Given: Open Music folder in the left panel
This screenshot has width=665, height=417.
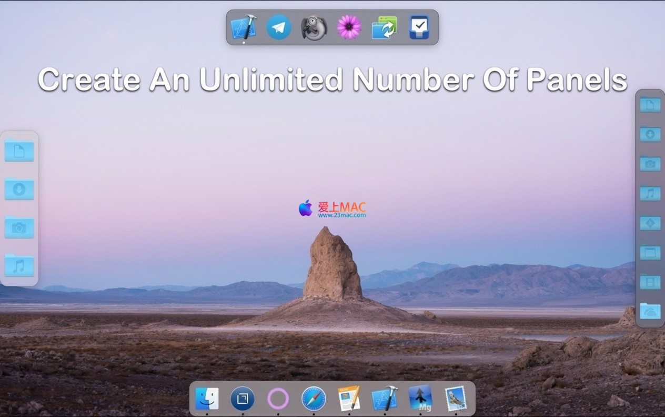Looking at the screenshot, I should pos(19,265).
